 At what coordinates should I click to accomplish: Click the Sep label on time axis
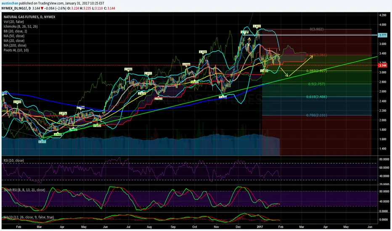coord(173,227)
